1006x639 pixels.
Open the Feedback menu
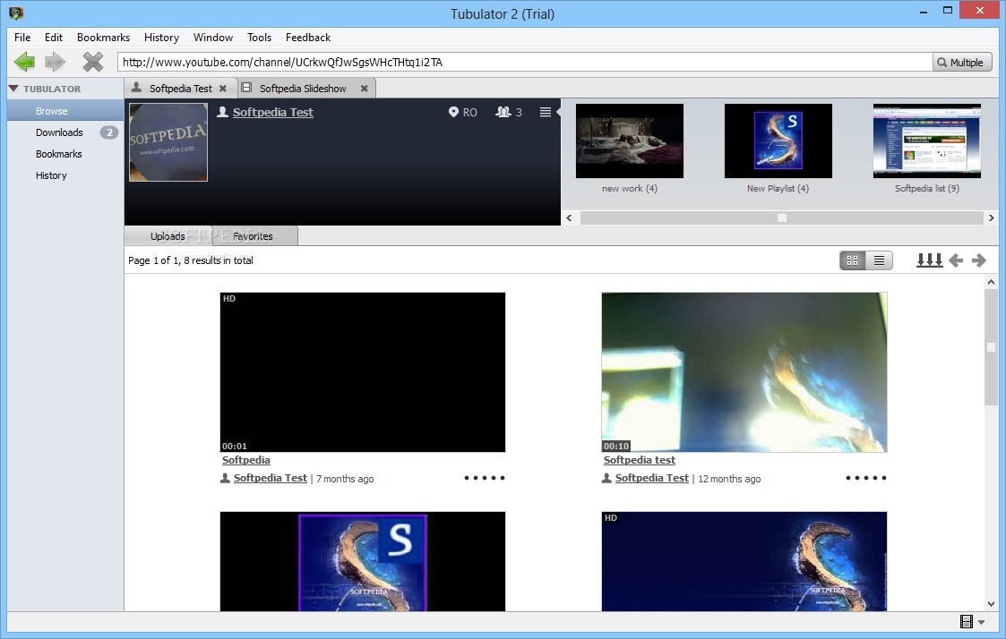click(x=308, y=38)
